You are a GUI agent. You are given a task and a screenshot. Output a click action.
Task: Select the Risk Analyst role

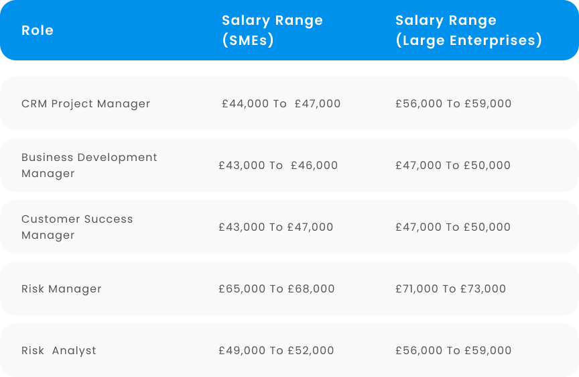(59, 350)
